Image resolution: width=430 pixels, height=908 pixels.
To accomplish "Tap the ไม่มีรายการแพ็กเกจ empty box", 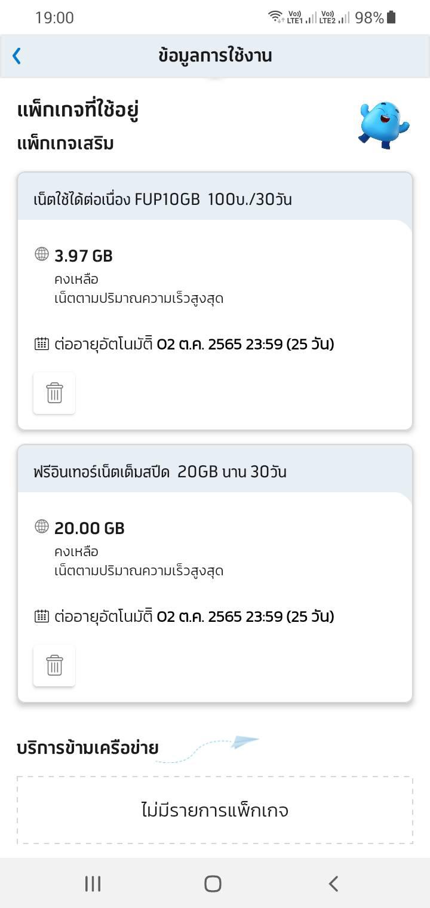I will [215, 811].
